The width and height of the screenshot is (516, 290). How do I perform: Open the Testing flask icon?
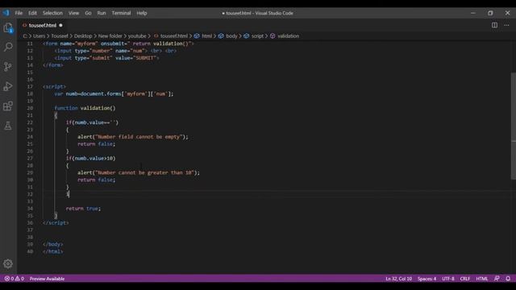(8, 126)
